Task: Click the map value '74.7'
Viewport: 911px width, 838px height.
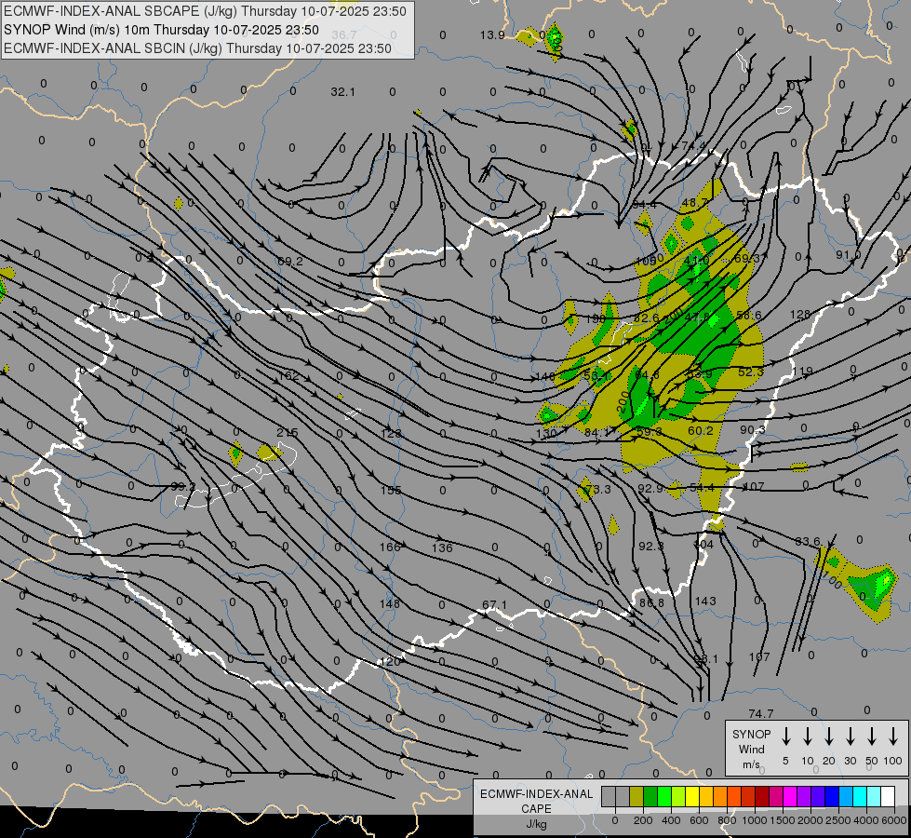Action: point(761,713)
